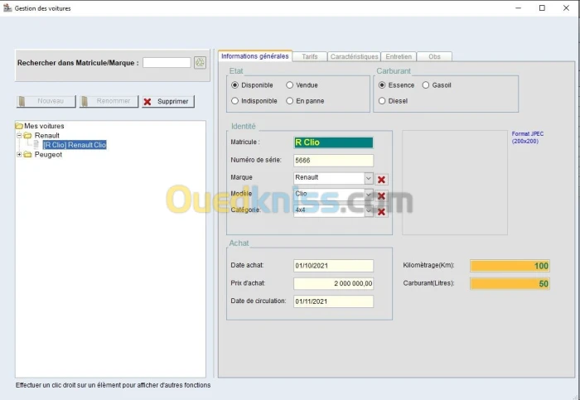Switch to the Entretien tab
Screen dimensions: 580x400
(x=399, y=56)
